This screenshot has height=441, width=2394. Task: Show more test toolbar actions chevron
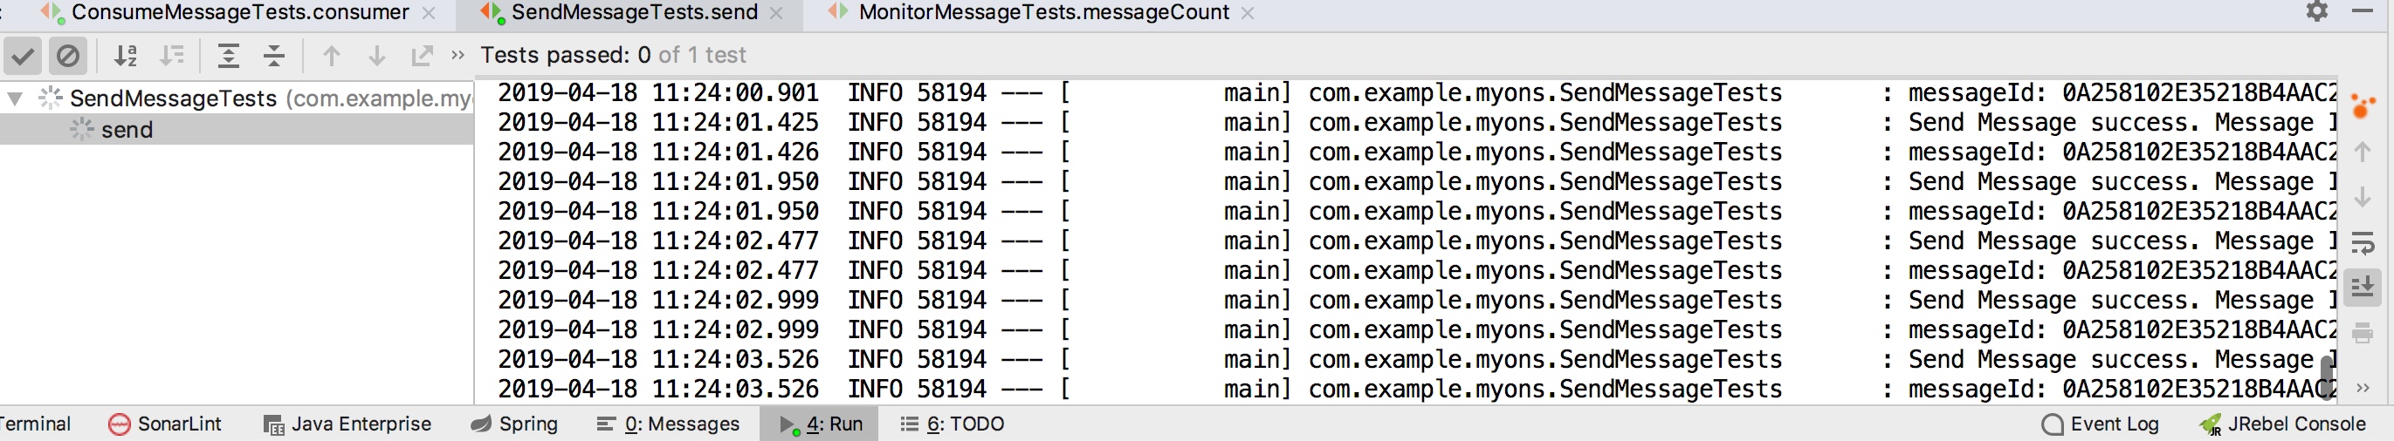(457, 56)
